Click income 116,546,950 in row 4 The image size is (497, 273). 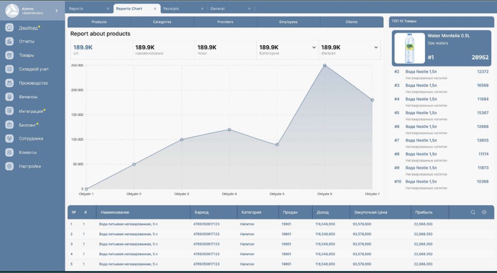tap(325, 254)
